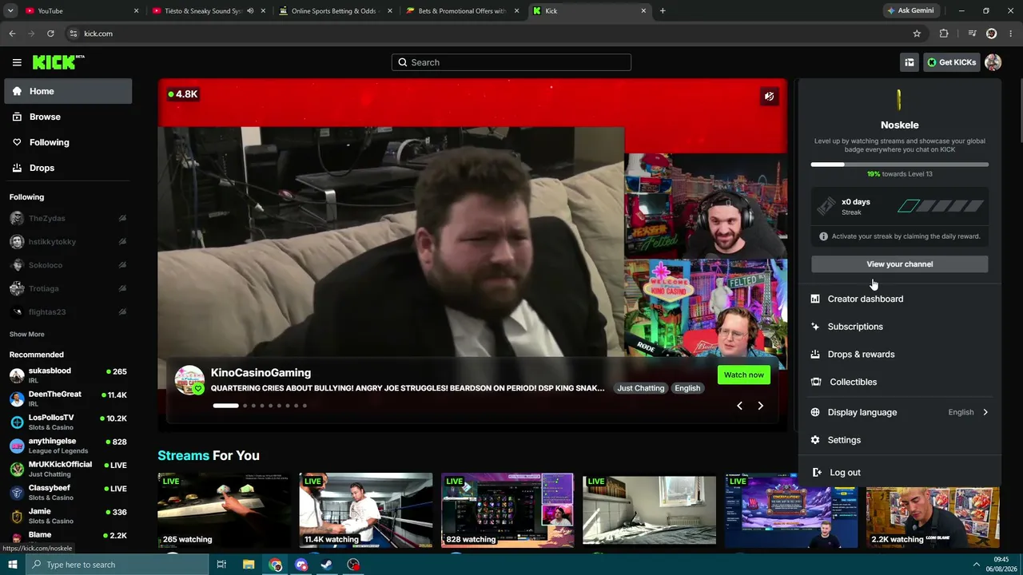Image resolution: width=1023 pixels, height=575 pixels.
Task: Click the address bar showing kick.com
Action: 488,34
